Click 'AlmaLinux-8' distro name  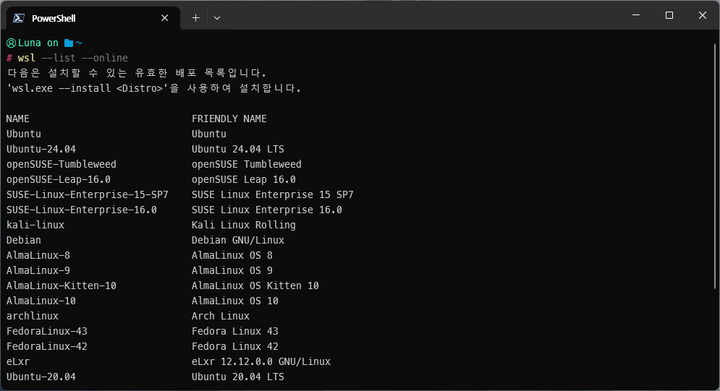coord(38,255)
